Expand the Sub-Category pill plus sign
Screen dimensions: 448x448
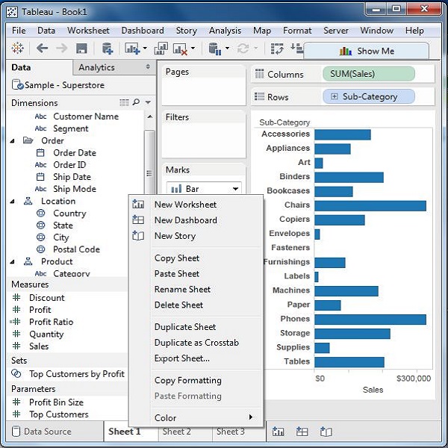coord(333,97)
